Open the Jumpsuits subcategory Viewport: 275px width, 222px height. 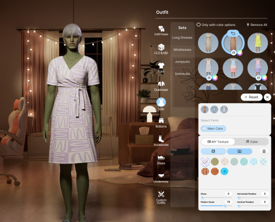pyautogui.click(x=182, y=61)
